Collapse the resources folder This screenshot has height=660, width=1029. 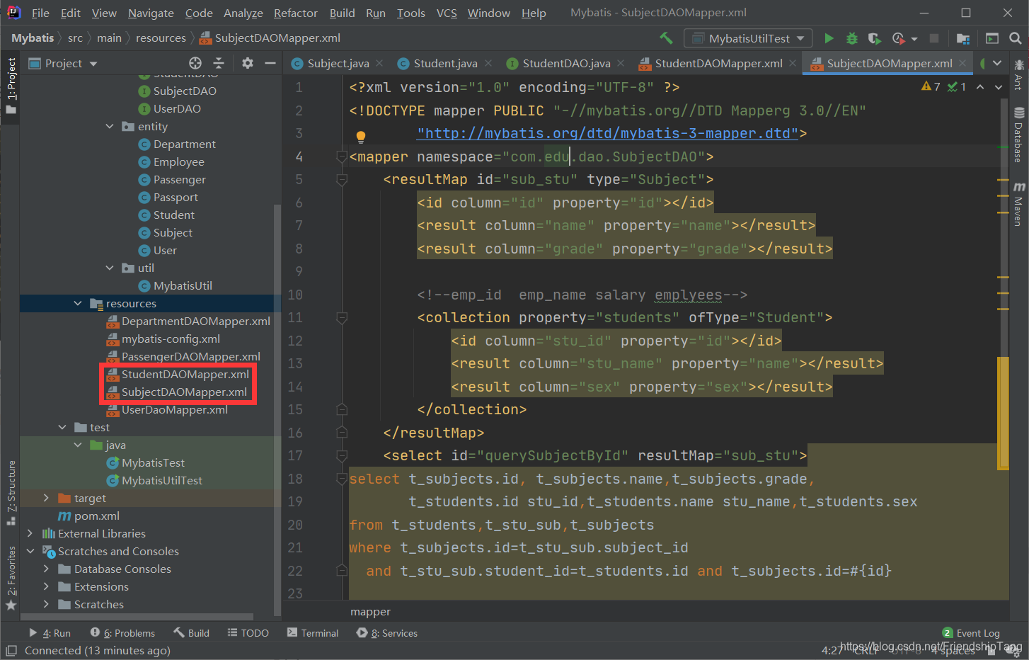[78, 303]
